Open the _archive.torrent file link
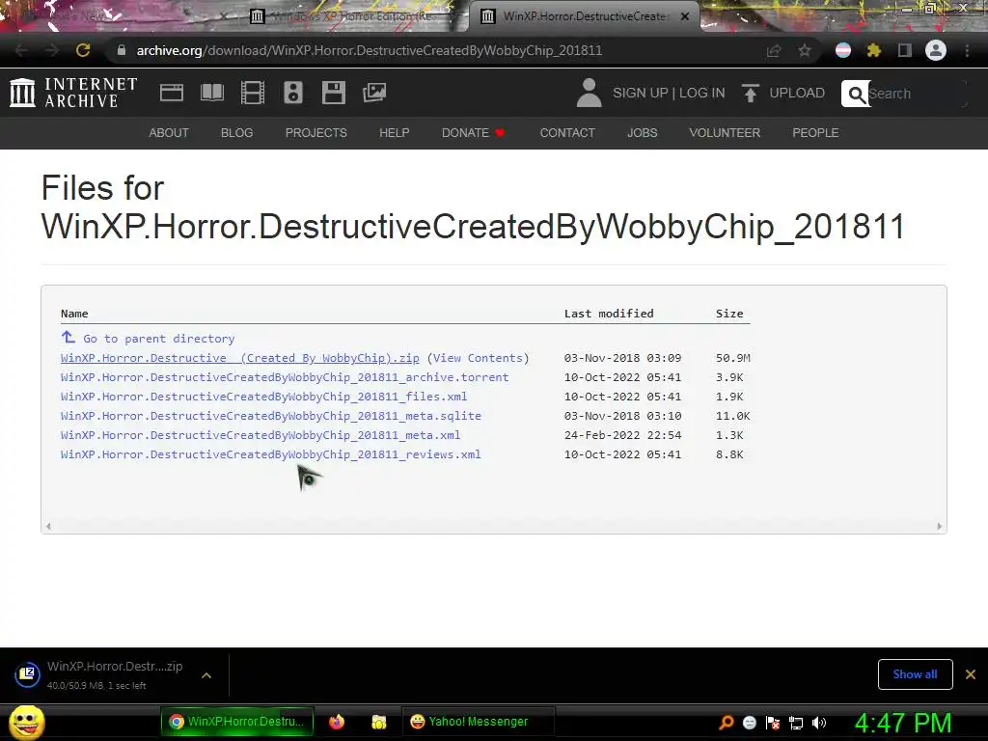988x741 pixels. (x=285, y=377)
